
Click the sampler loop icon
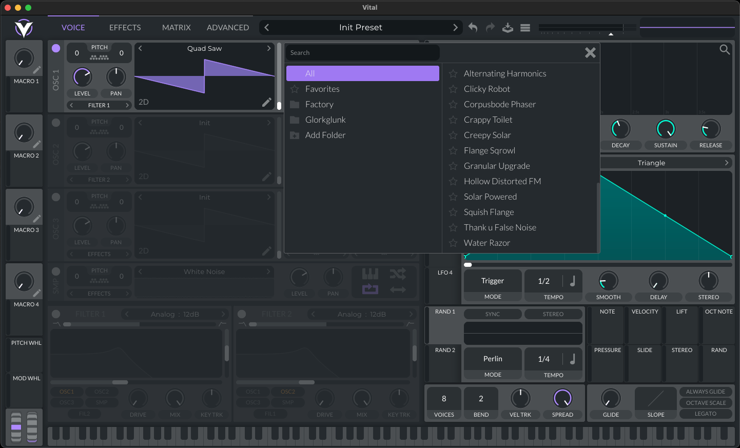(x=370, y=289)
